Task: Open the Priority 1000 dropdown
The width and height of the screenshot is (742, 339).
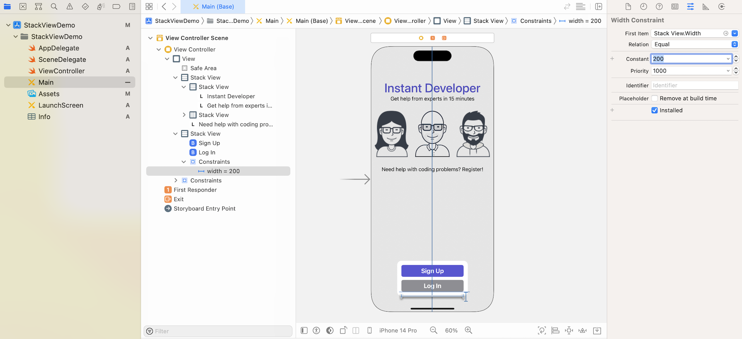Action: pos(728,71)
